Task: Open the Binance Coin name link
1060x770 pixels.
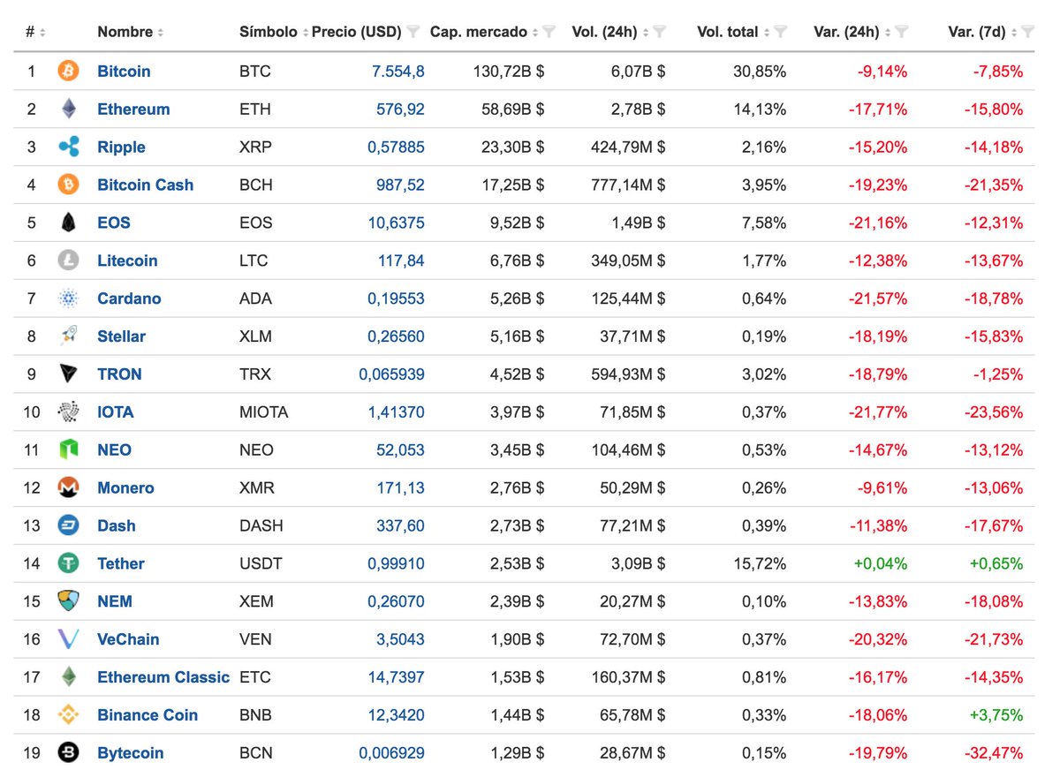Action: click(148, 716)
